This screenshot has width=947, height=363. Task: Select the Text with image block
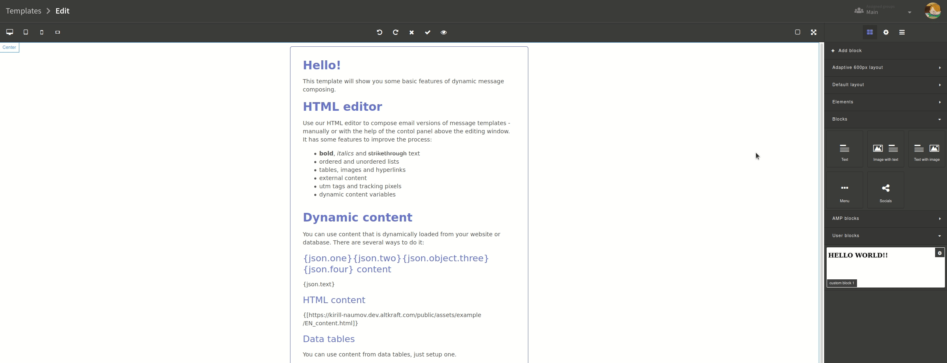926,149
